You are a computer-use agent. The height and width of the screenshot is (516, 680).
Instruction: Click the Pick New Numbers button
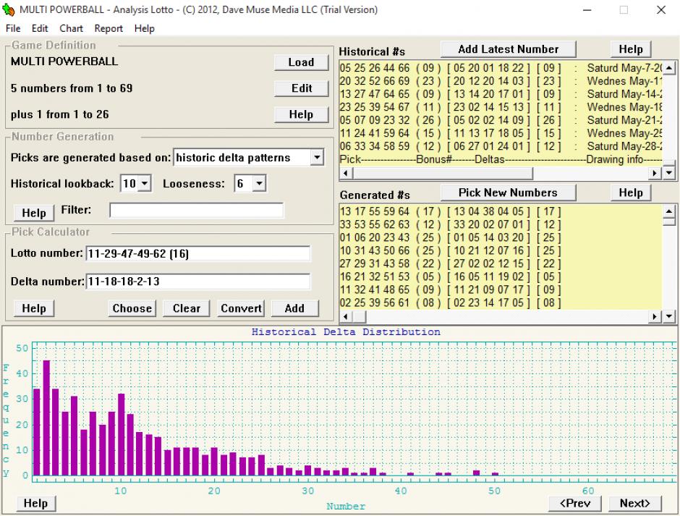[x=509, y=193]
